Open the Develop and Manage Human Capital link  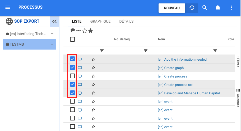tap(189, 93)
